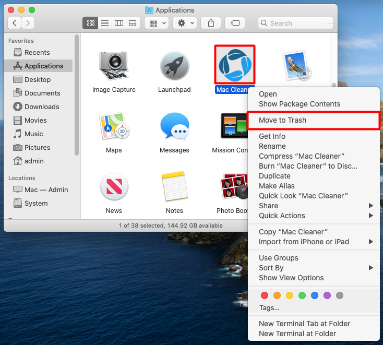The image size is (383, 345).
Task: Choose Show View Options
Action: coord(314,278)
